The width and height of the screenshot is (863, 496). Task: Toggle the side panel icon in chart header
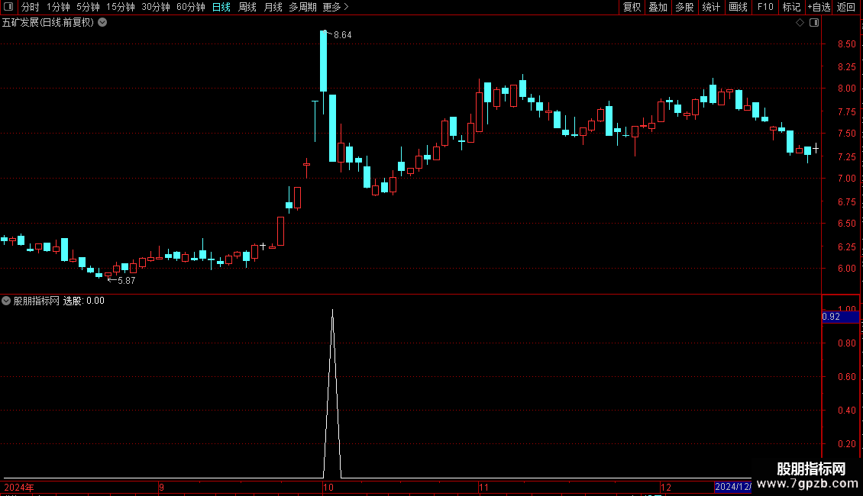tap(814, 23)
